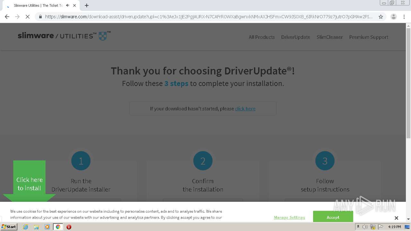Click the taskbar clock 4:19 PM
The width and height of the screenshot is (411, 231).
coord(394,227)
